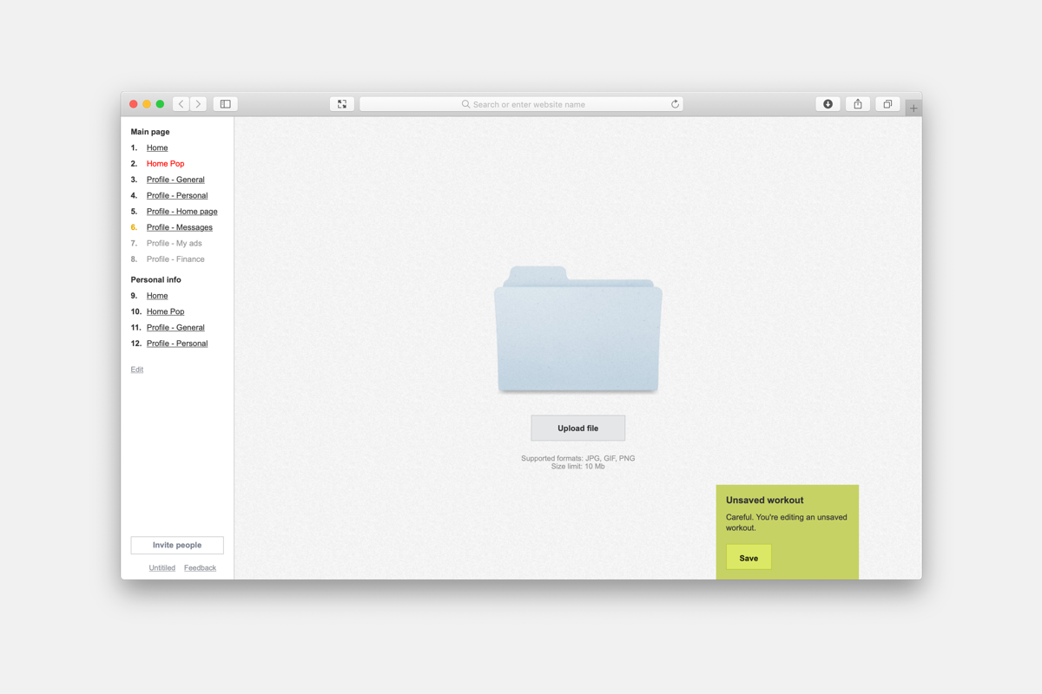The image size is (1042, 694).
Task: Click the Invite people button
Action: (x=177, y=545)
